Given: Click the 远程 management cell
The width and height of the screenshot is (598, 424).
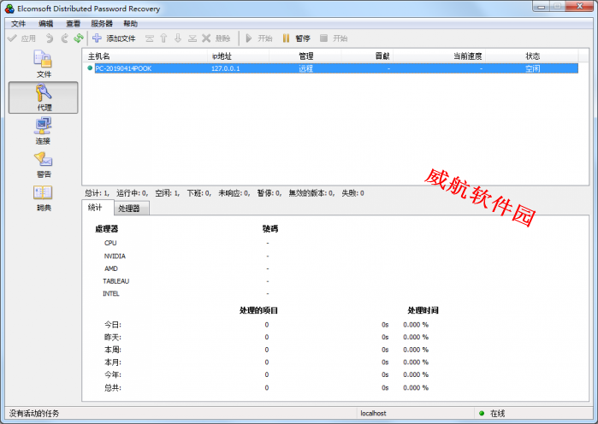Looking at the screenshot, I should tap(305, 68).
